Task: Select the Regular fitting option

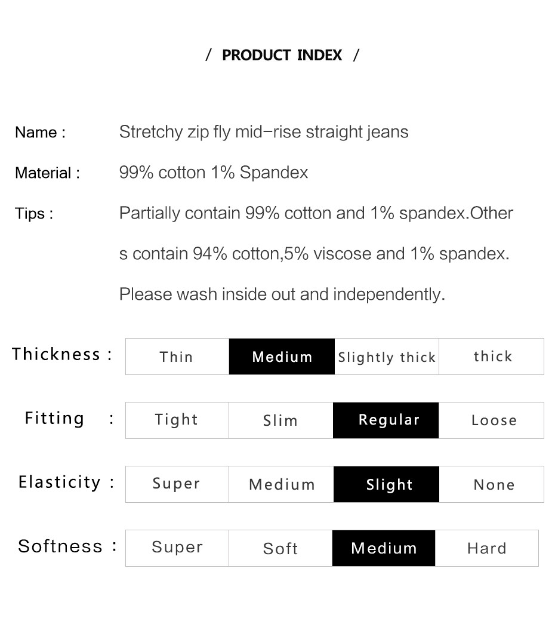Action: point(386,420)
